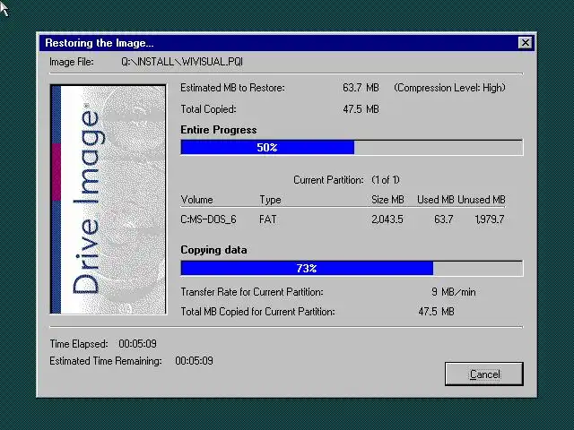Click the Type column header
Screen dimensions: 574x430
(270, 200)
